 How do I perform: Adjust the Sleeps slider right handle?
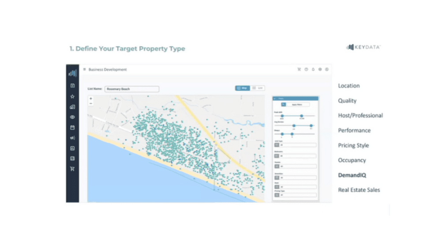pos(292,134)
